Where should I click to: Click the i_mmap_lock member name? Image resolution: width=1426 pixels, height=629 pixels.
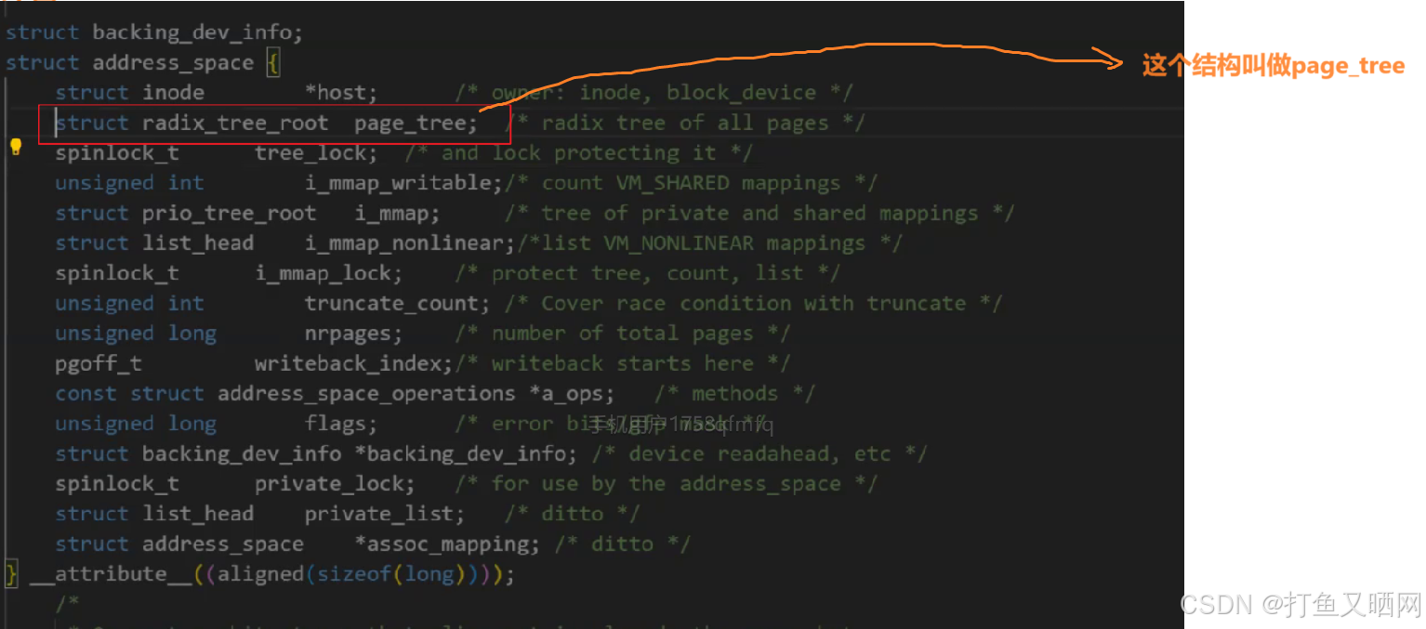(x=326, y=274)
